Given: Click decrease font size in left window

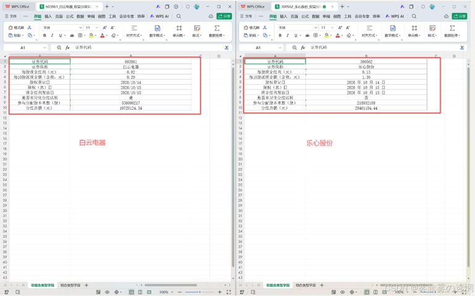Looking at the screenshot, I should coord(113,28).
